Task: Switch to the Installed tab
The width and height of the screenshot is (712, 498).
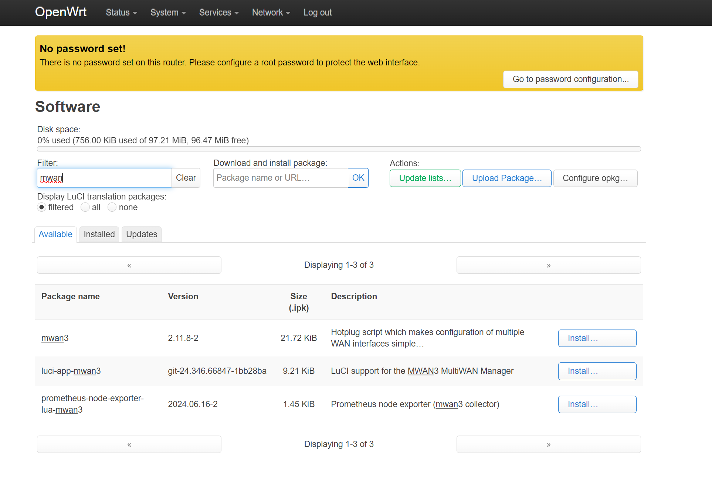Action: point(99,235)
